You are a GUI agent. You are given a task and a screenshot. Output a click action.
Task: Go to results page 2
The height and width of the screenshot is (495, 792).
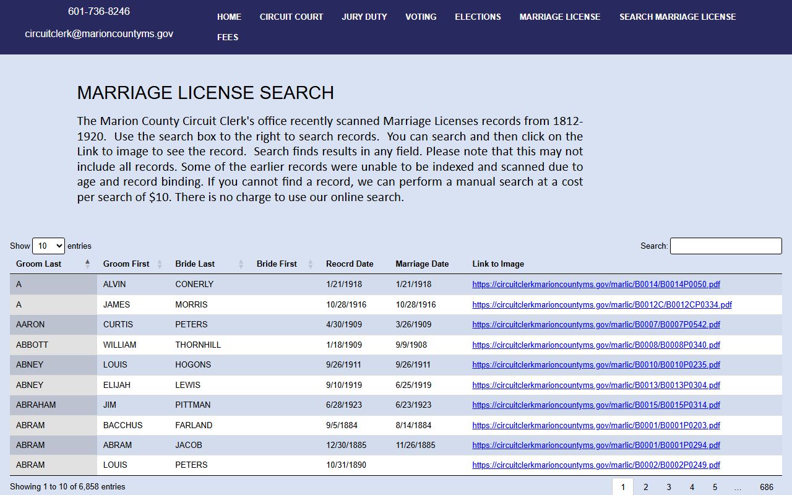[x=646, y=487]
